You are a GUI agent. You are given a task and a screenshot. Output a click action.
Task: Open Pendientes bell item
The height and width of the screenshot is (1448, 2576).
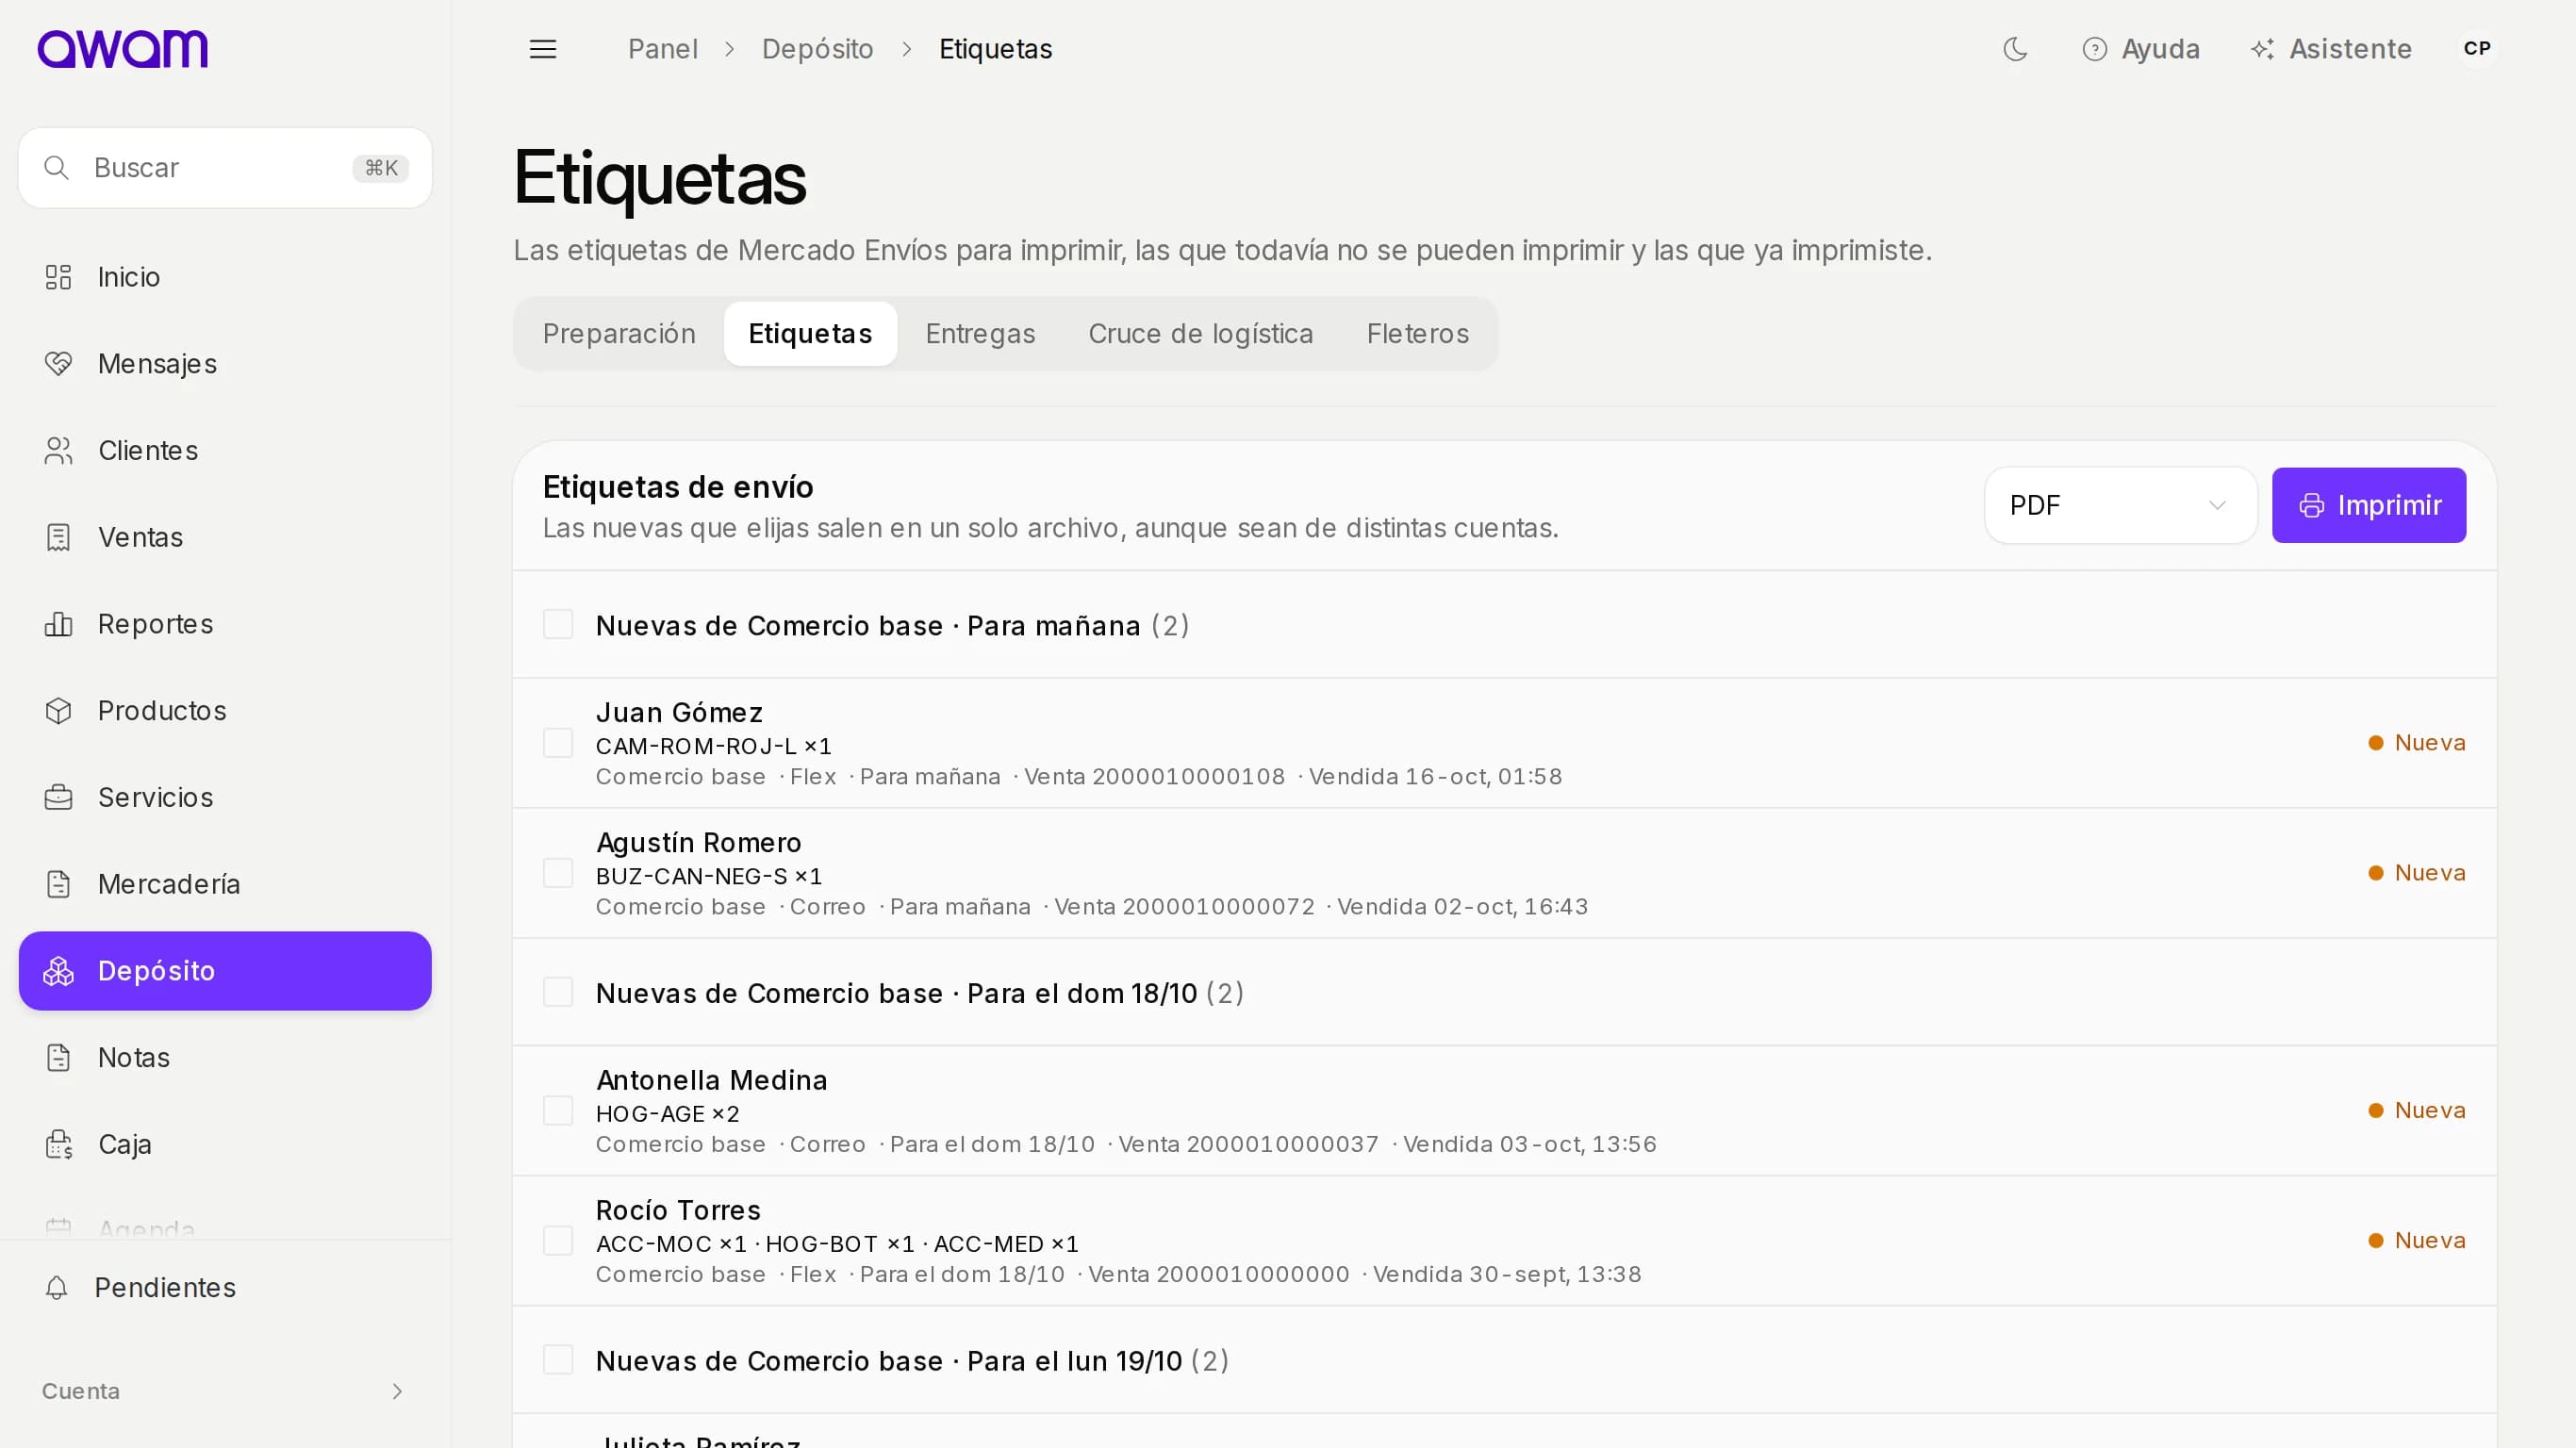point(225,1288)
